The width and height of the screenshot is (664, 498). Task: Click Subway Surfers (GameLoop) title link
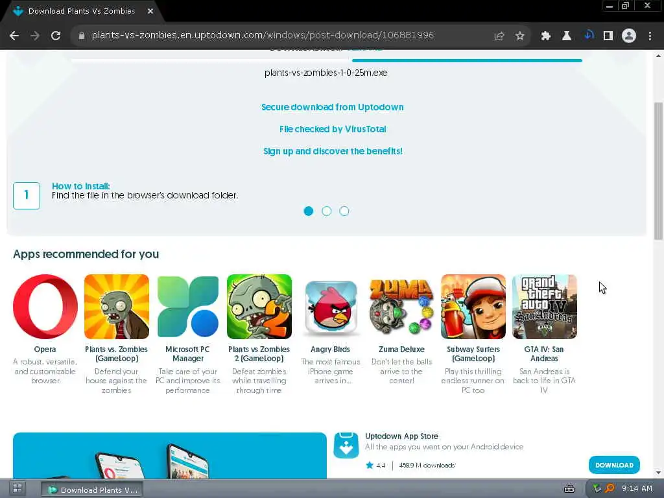pos(473,354)
